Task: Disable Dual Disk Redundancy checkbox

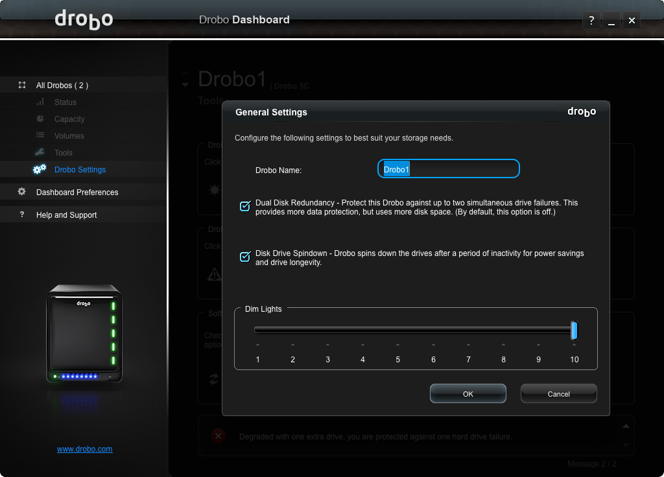Action: 245,206
